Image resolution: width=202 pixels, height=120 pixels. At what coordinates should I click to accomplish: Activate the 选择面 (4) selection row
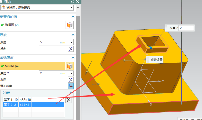click(x=32, y=66)
